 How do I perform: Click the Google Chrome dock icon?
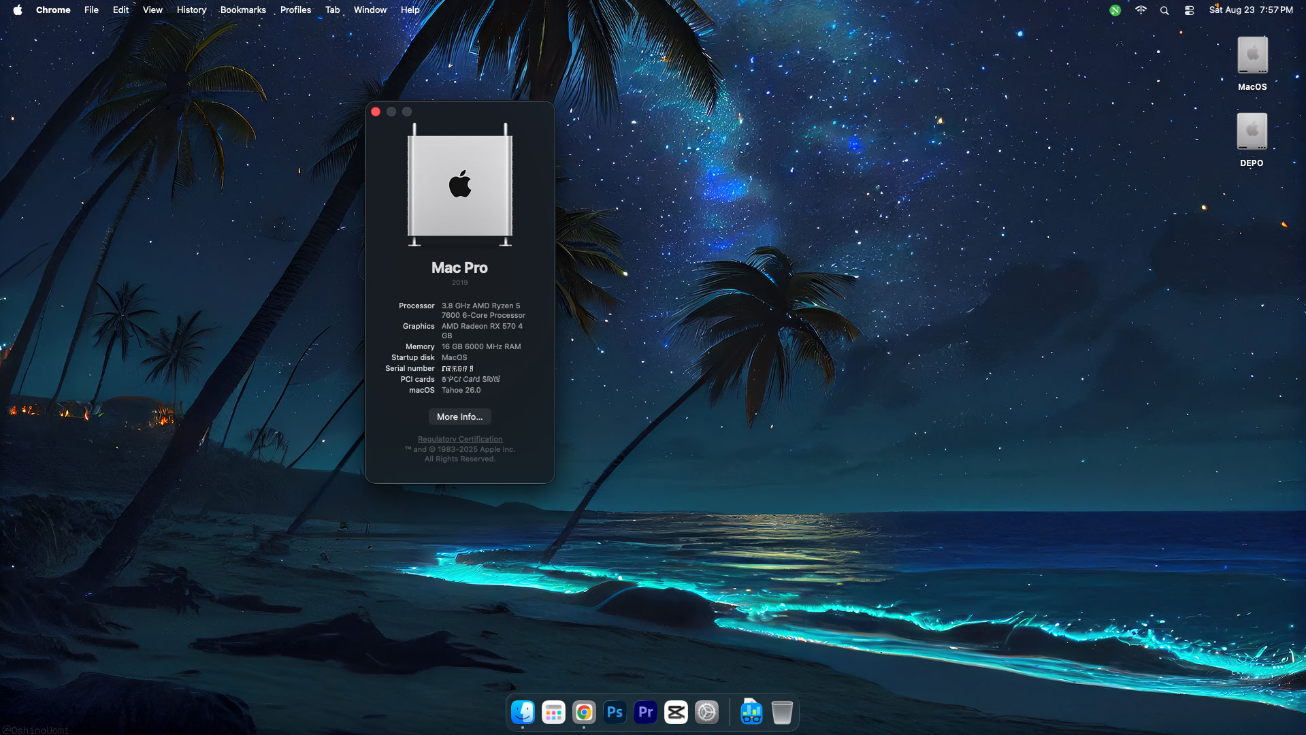point(584,713)
